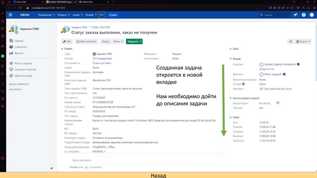This screenshot has width=317, height=178.
Task: Click the Add a comment input box
Action: tap(147, 160)
